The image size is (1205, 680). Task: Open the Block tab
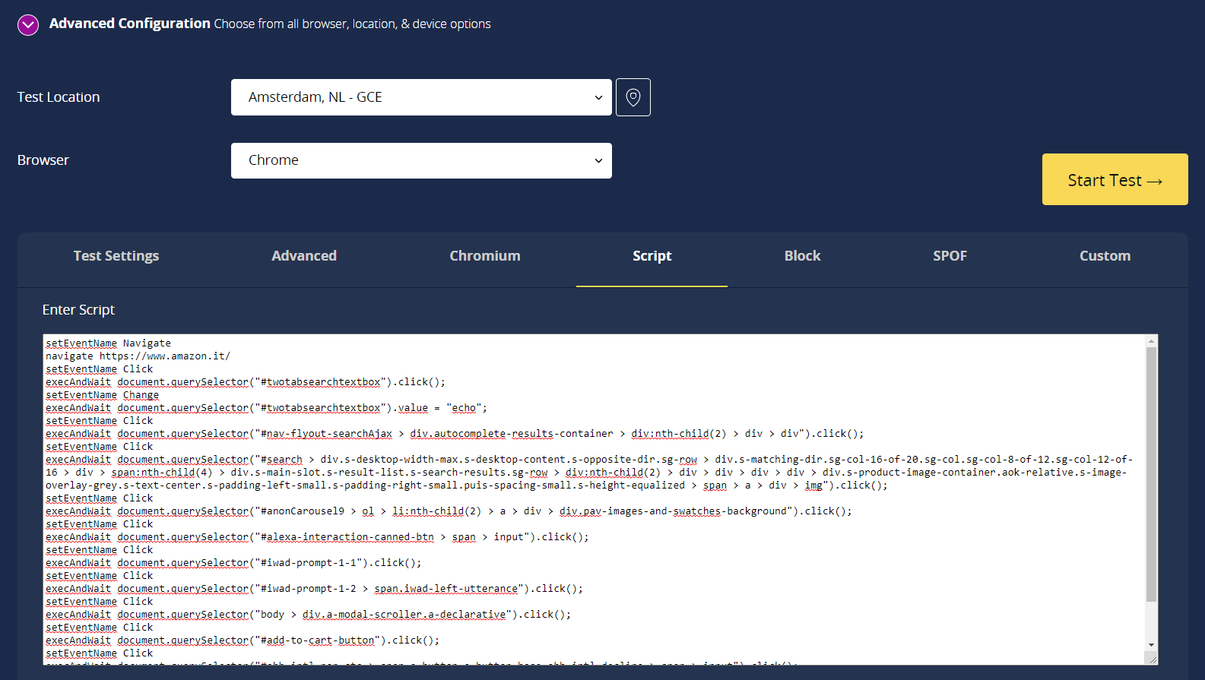[802, 256]
